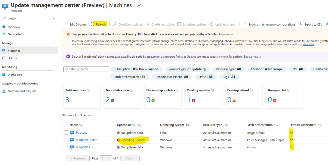Viewport: 328px width, 165px height.
Task: Click the Enable now link
Action: pos(251,57)
